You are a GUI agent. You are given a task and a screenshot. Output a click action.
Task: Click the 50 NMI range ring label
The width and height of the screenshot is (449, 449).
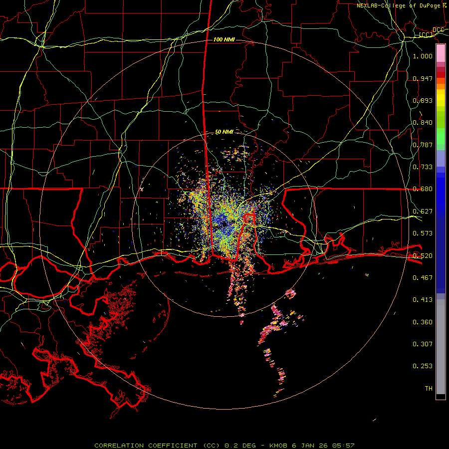(x=224, y=132)
